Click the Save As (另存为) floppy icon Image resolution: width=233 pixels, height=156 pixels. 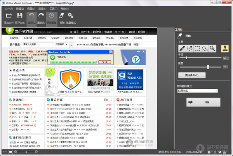coord(20,16)
